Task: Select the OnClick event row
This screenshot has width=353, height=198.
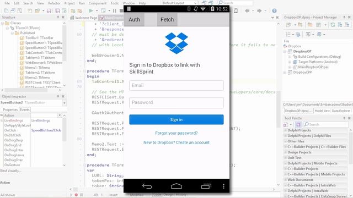Action: [x=33, y=130]
